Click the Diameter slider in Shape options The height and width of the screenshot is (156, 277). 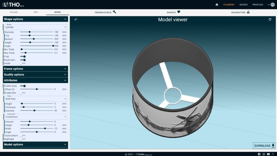(x=37, y=32)
